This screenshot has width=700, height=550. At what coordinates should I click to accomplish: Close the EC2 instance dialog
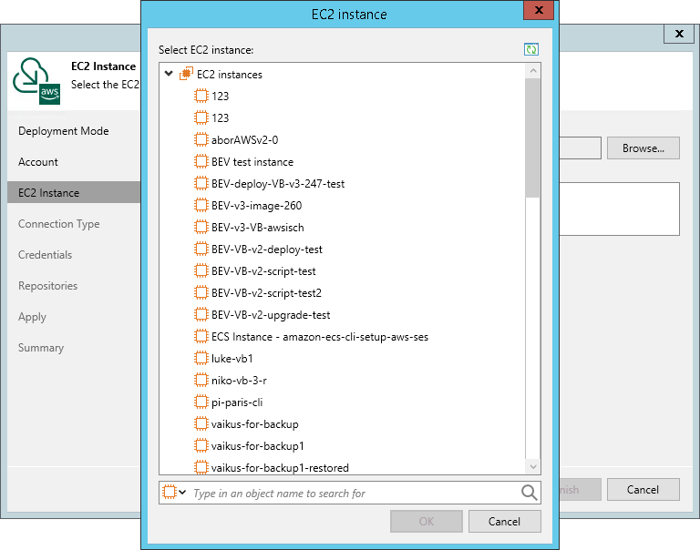(539, 10)
